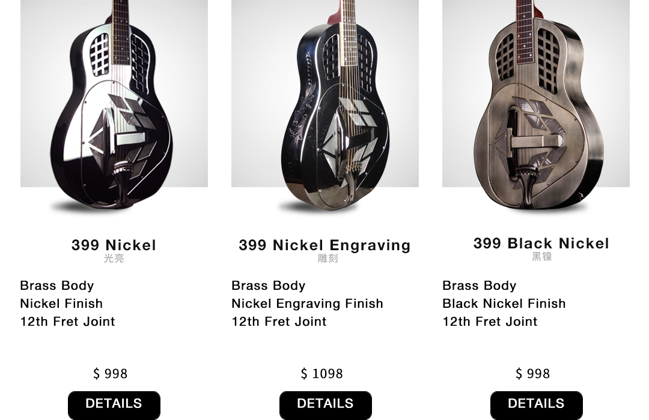649x420 pixels.
Task: Click the DETAILS button for 399 Nickel
Action: coord(114,405)
